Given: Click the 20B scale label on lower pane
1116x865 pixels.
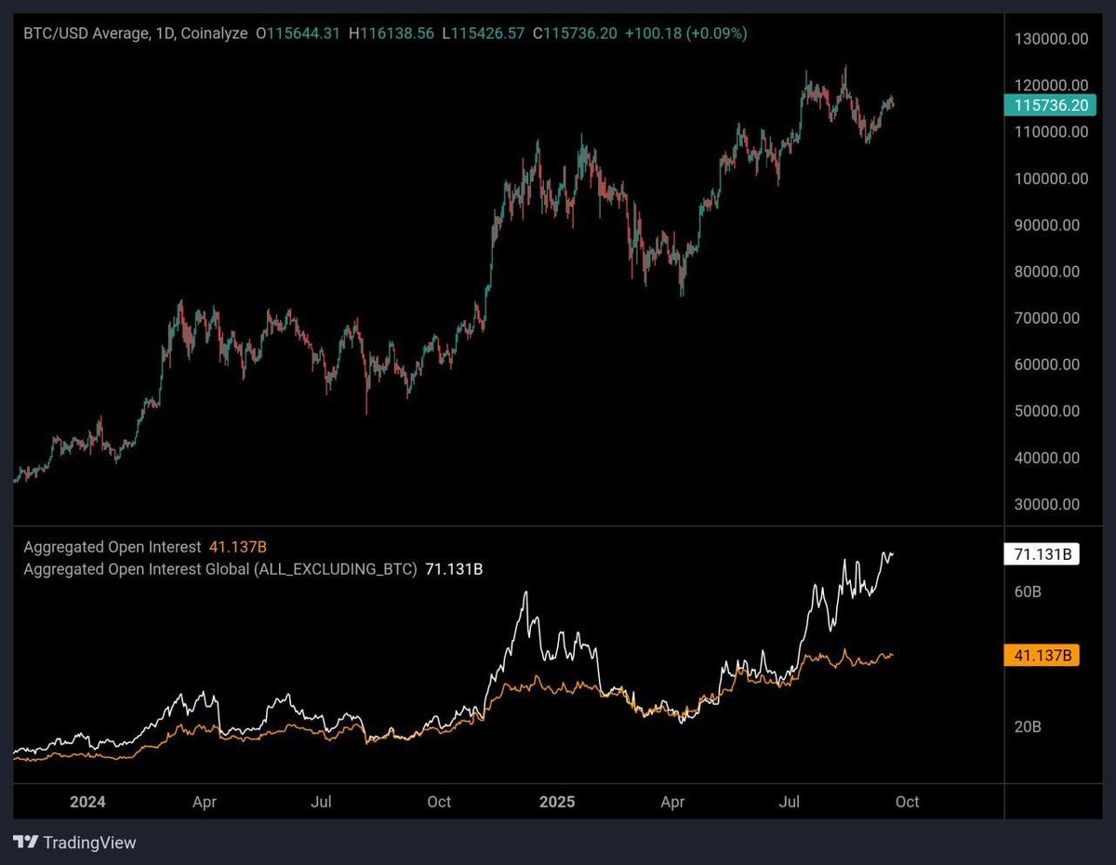Looking at the screenshot, I should pyautogui.click(x=1028, y=728).
